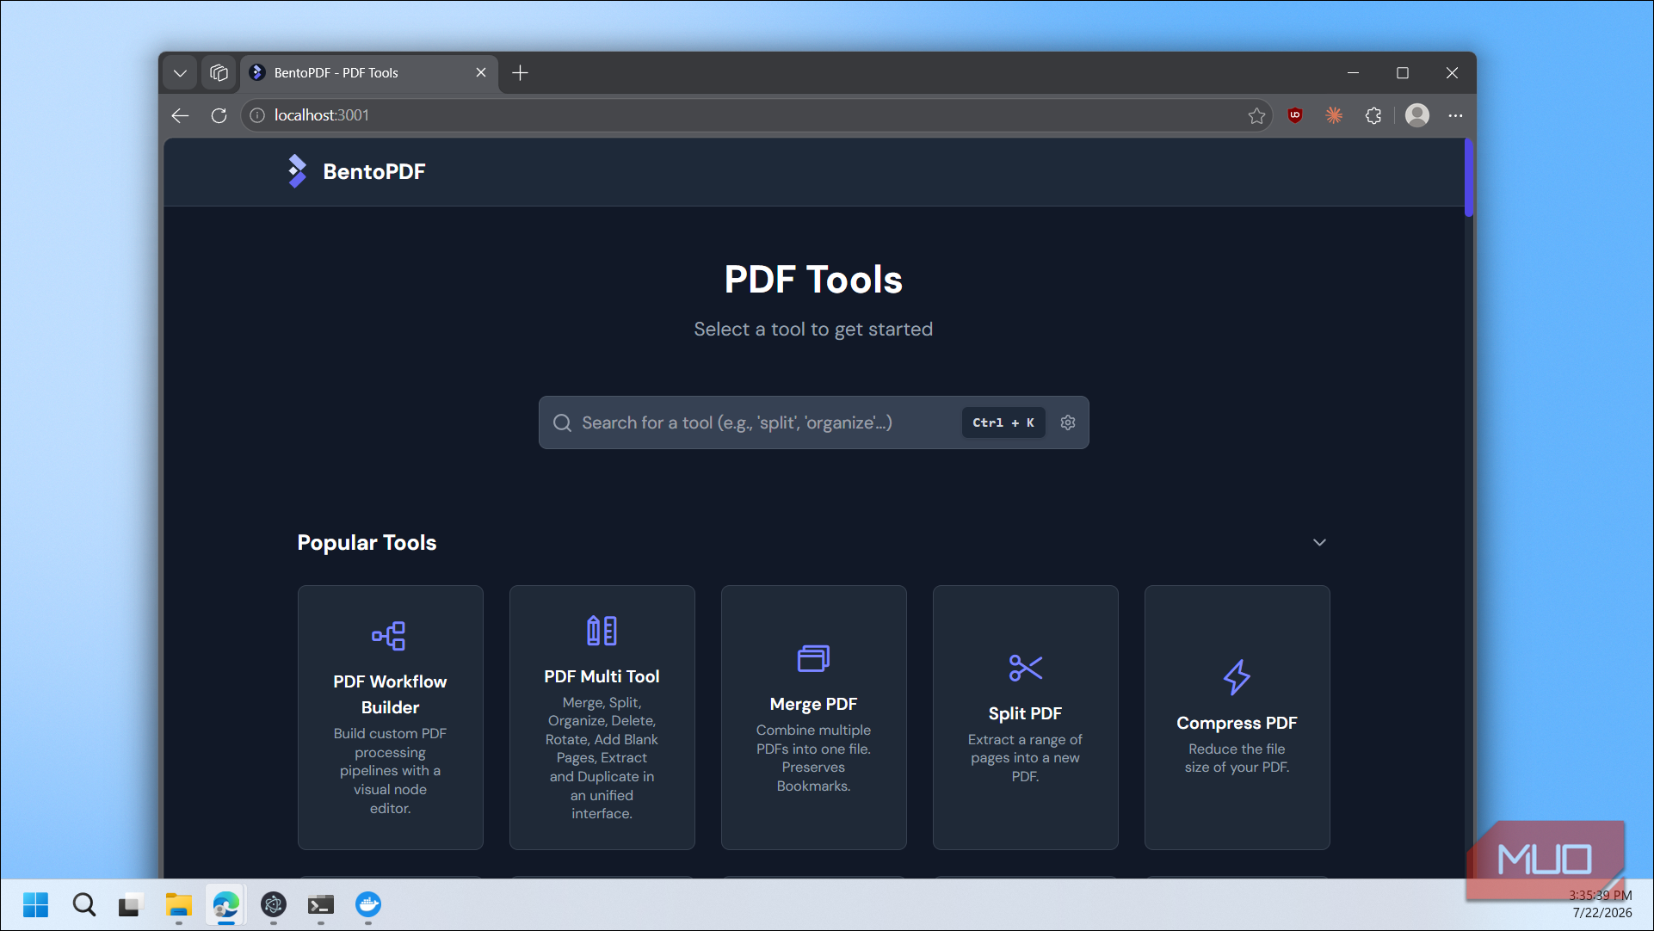Open the Merge PDF card title
Screen dimensions: 1654x931
coord(813,704)
